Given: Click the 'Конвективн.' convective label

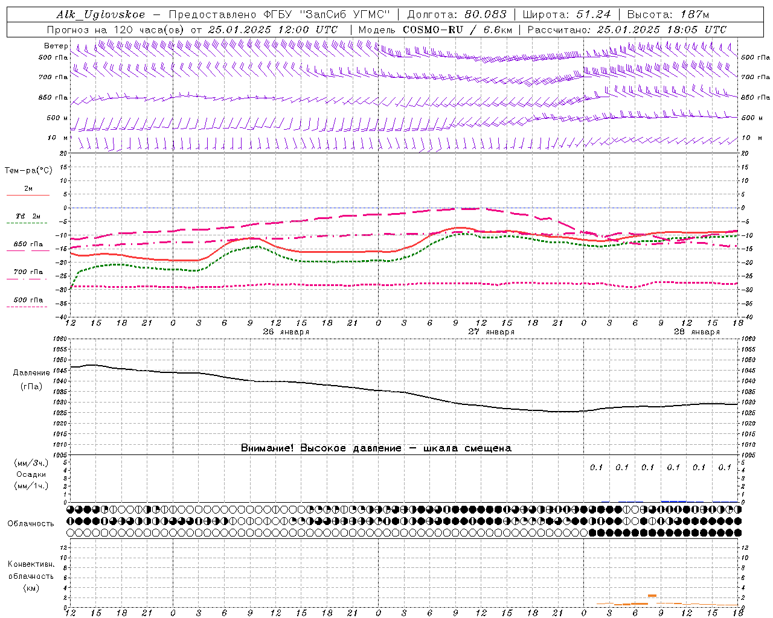Looking at the screenshot, I should [x=31, y=564].
